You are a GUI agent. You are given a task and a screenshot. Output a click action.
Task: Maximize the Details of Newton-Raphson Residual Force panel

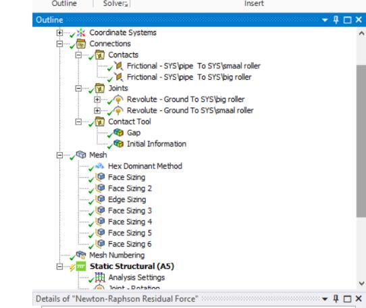click(347, 299)
